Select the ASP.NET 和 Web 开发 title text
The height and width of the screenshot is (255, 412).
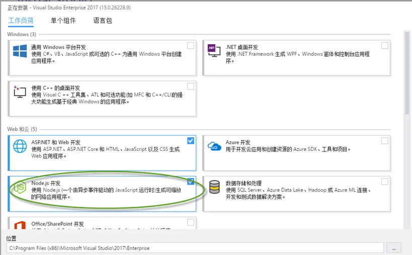[56, 142]
